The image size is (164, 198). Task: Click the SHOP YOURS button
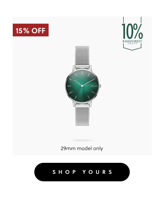pyautogui.click(x=82, y=172)
